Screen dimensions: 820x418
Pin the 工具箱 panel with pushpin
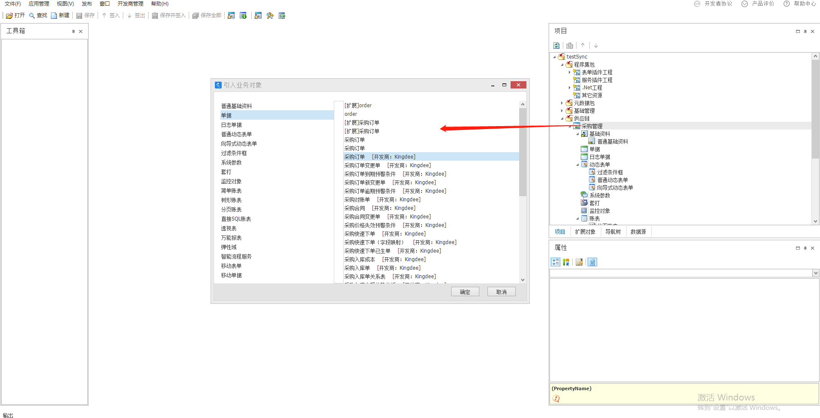[73, 31]
